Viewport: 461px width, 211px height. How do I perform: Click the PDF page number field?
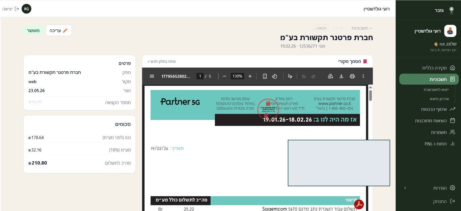200,76
